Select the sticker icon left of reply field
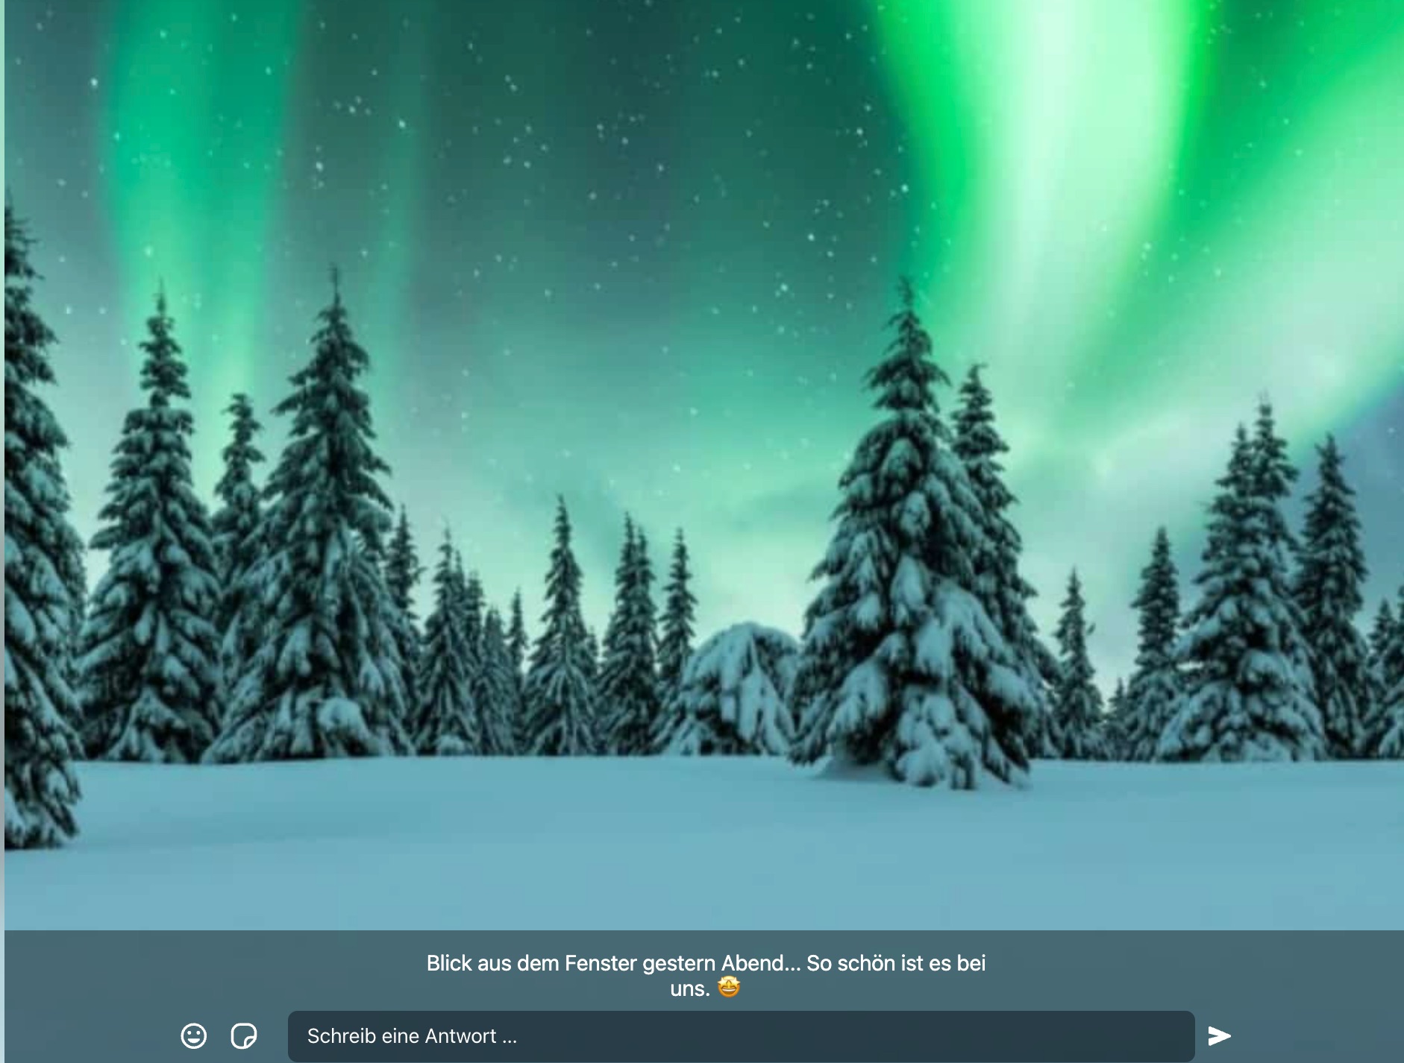Image resolution: width=1404 pixels, height=1063 pixels. pyautogui.click(x=244, y=1035)
